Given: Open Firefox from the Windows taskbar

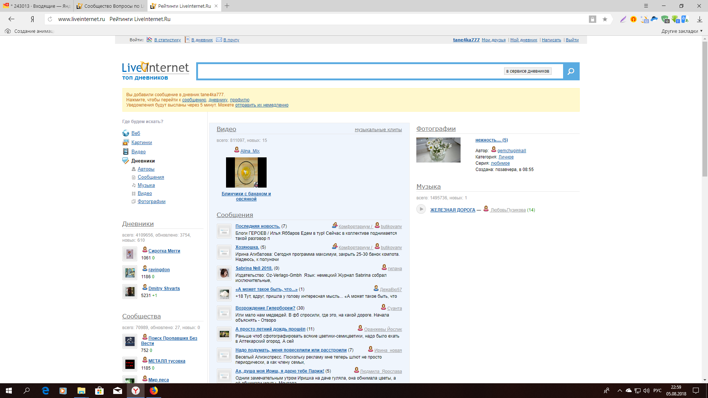Looking at the screenshot, I should click(x=154, y=391).
